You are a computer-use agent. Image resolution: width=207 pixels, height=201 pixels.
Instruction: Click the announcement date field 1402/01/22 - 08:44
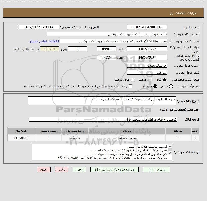(x=39, y=27)
